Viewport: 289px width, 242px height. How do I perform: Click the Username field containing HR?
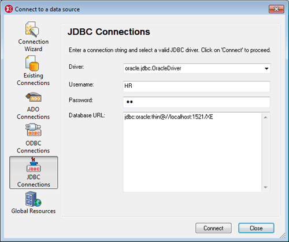[x=197, y=86]
